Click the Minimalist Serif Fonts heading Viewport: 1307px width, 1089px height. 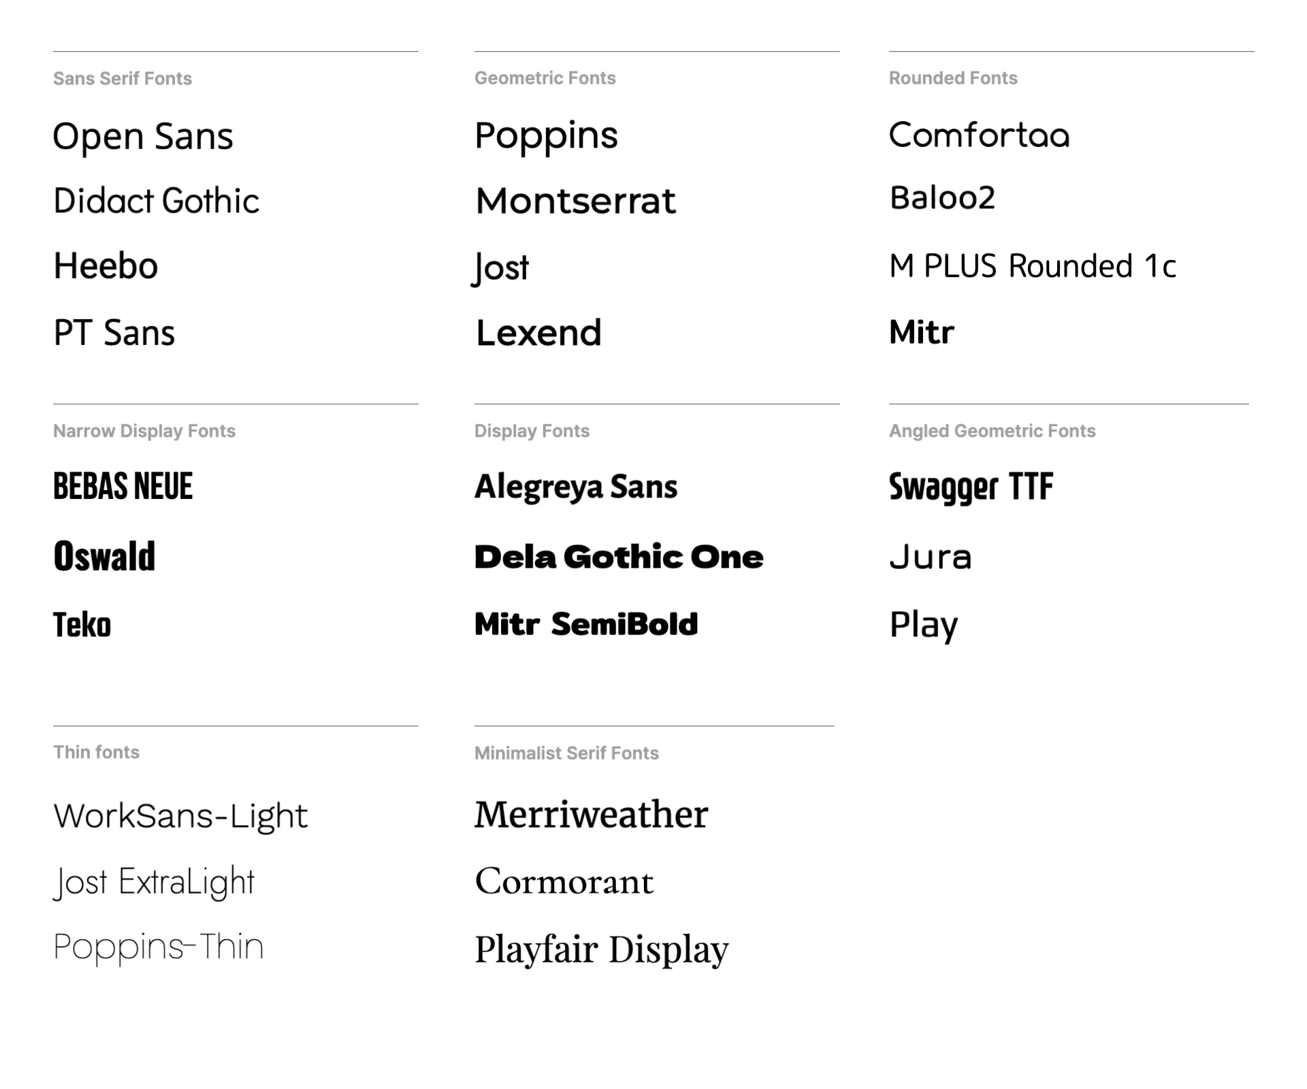(x=566, y=753)
